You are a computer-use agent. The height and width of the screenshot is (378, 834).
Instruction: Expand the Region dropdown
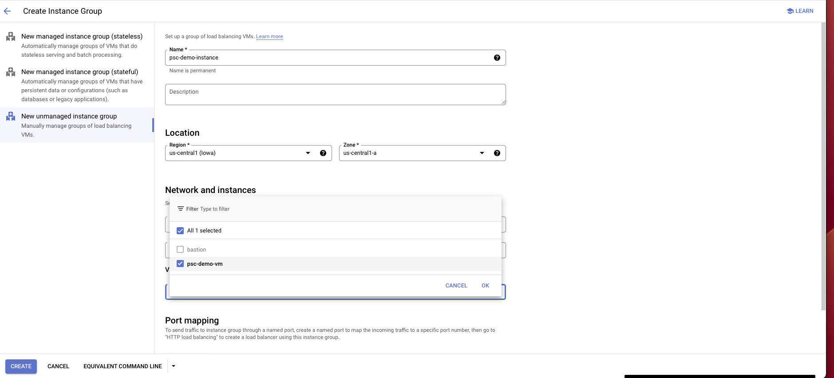pos(308,153)
